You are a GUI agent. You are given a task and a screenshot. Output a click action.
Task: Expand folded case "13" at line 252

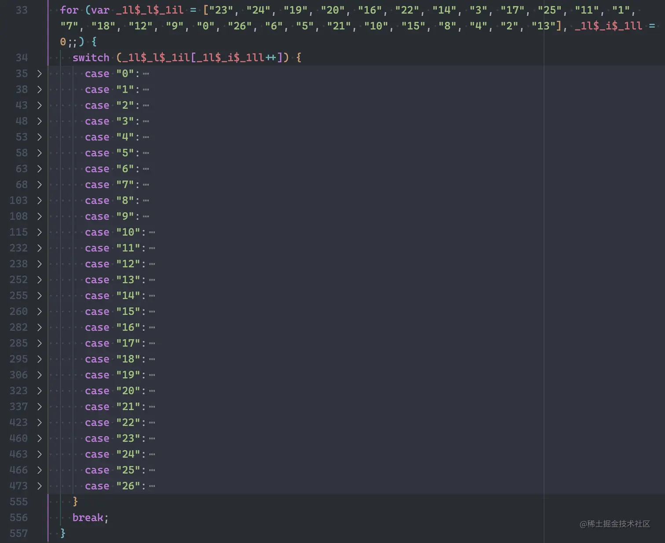39,279
